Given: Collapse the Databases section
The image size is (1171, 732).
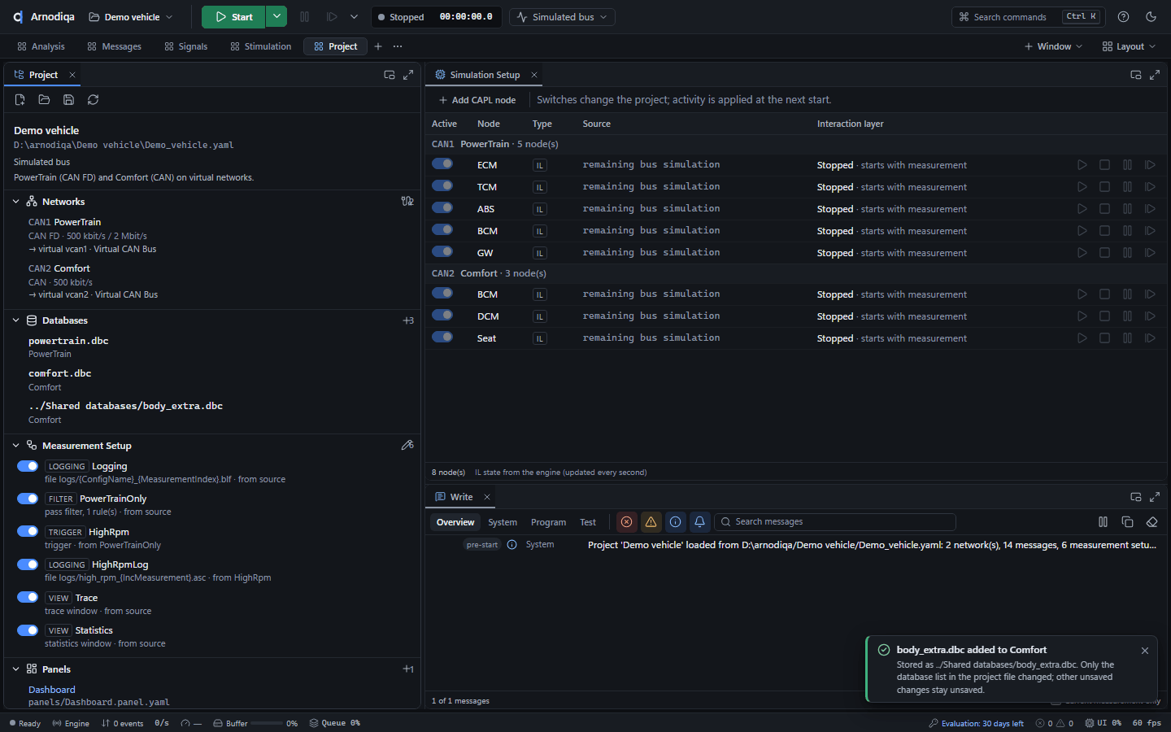Looking at the screenshot, I should tap(16, 320).
